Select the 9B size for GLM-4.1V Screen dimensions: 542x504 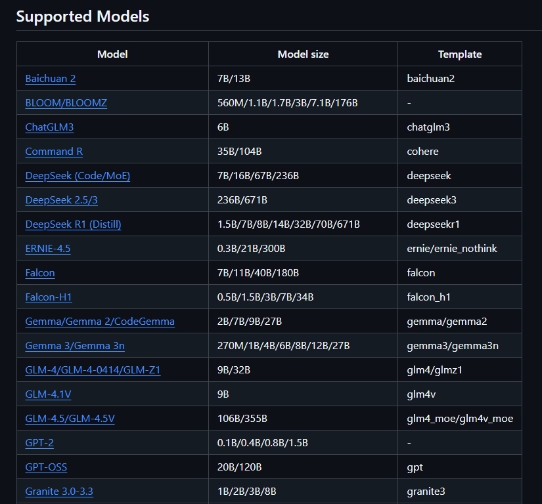point(303,394)
